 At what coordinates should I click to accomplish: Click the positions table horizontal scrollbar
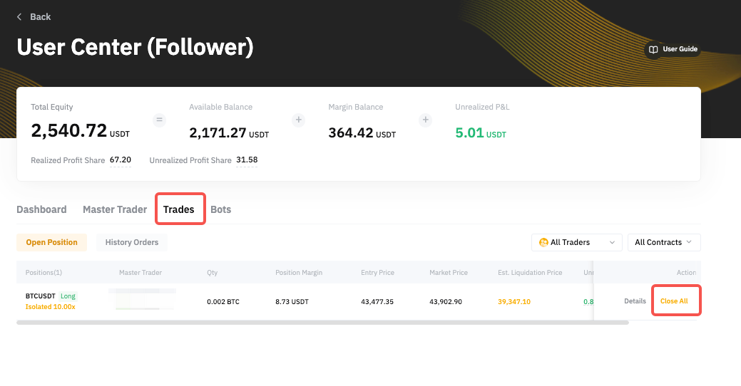[322, 323]
